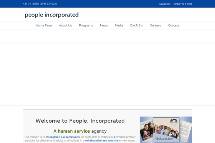This screenshot has height=143, width=215.
Task: Select News in the navigation bar
Action: [x=104, y=25]
